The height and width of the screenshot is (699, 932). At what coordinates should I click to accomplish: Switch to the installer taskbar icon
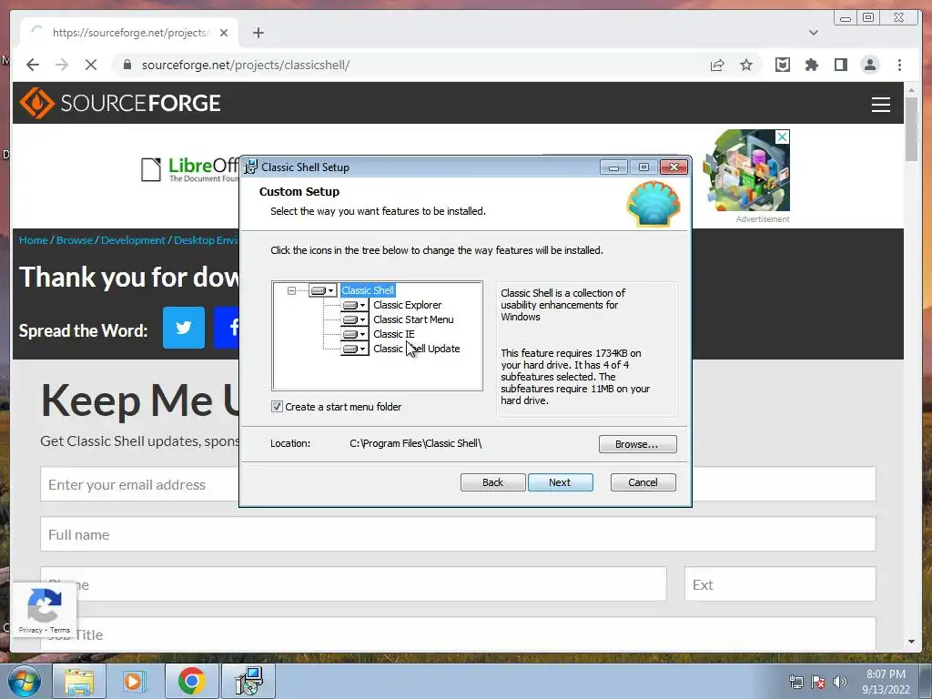pos(248,681)
